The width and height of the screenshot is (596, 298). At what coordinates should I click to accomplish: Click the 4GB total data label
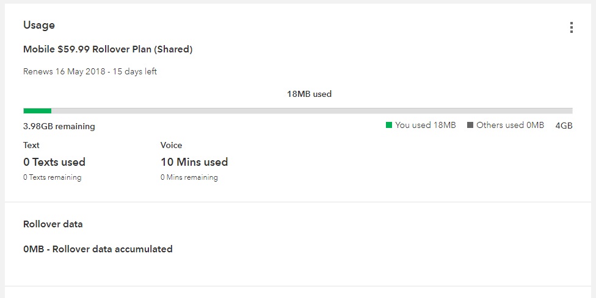(564, 126)
